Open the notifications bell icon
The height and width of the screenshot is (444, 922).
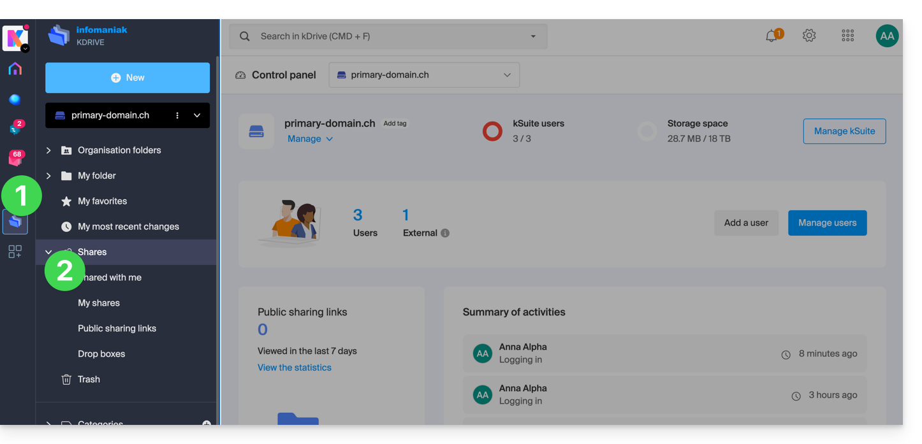pos(772,36)
